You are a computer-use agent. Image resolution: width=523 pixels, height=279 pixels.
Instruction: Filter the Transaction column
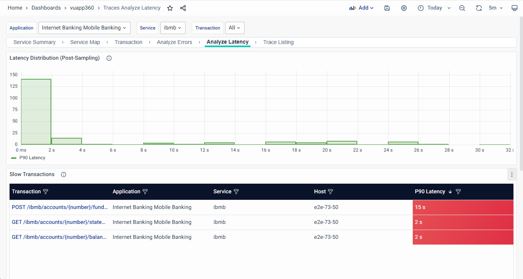pyautogui.click(x=46, y=192)
